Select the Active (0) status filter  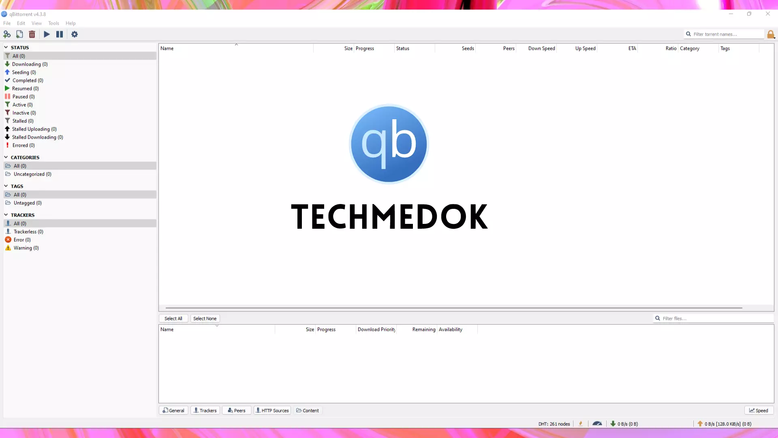(80, 105)
